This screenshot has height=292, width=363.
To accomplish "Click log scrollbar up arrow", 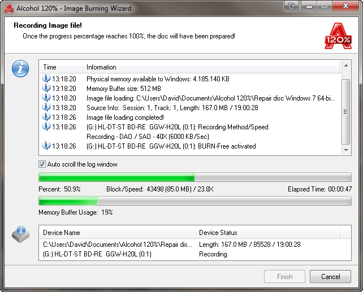I will tap(346, 66).
